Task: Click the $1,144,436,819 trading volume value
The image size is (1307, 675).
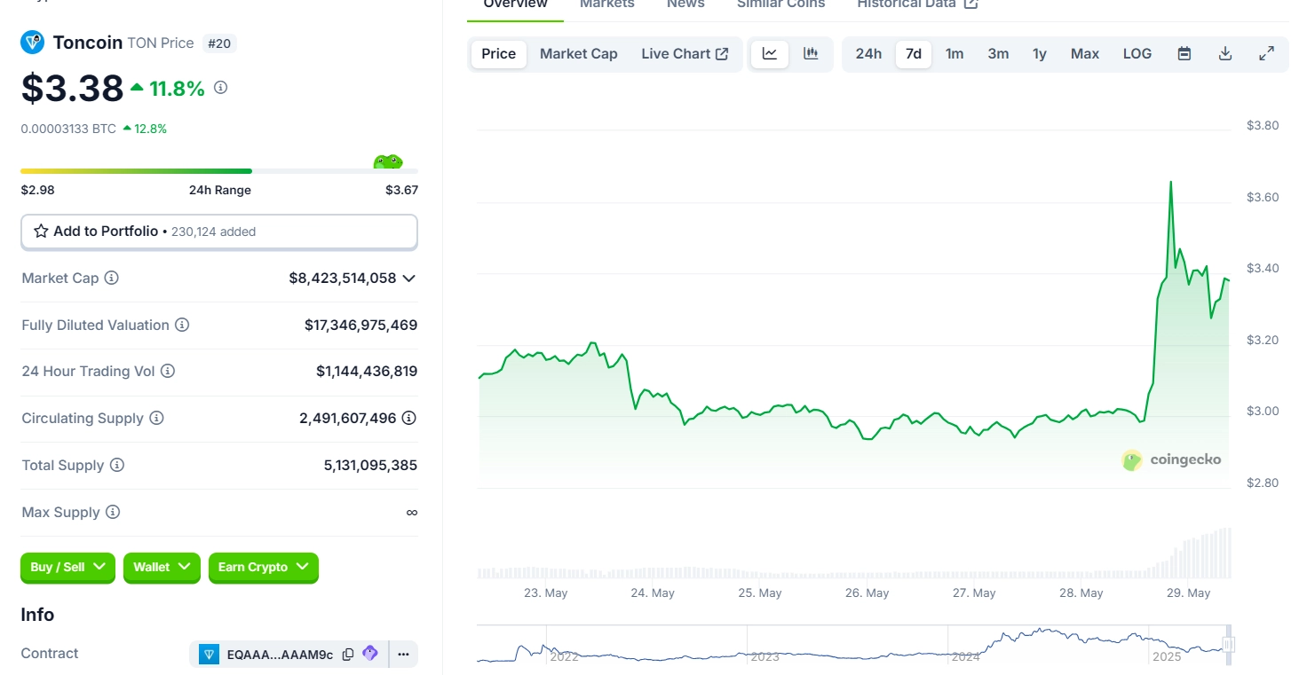Action: click(367, 372)
